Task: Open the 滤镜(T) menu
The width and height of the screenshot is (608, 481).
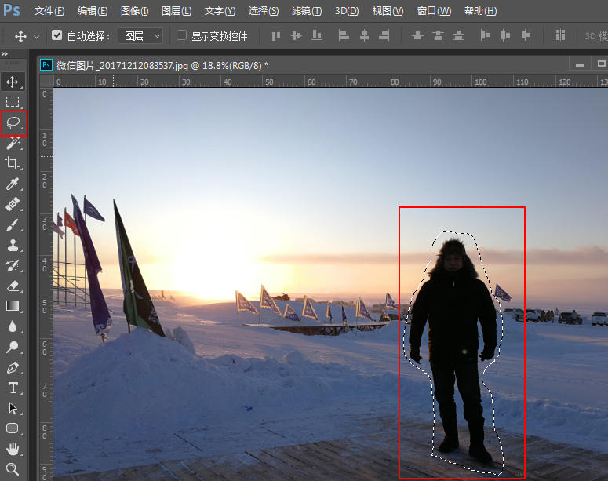Action: coord(306,11)
